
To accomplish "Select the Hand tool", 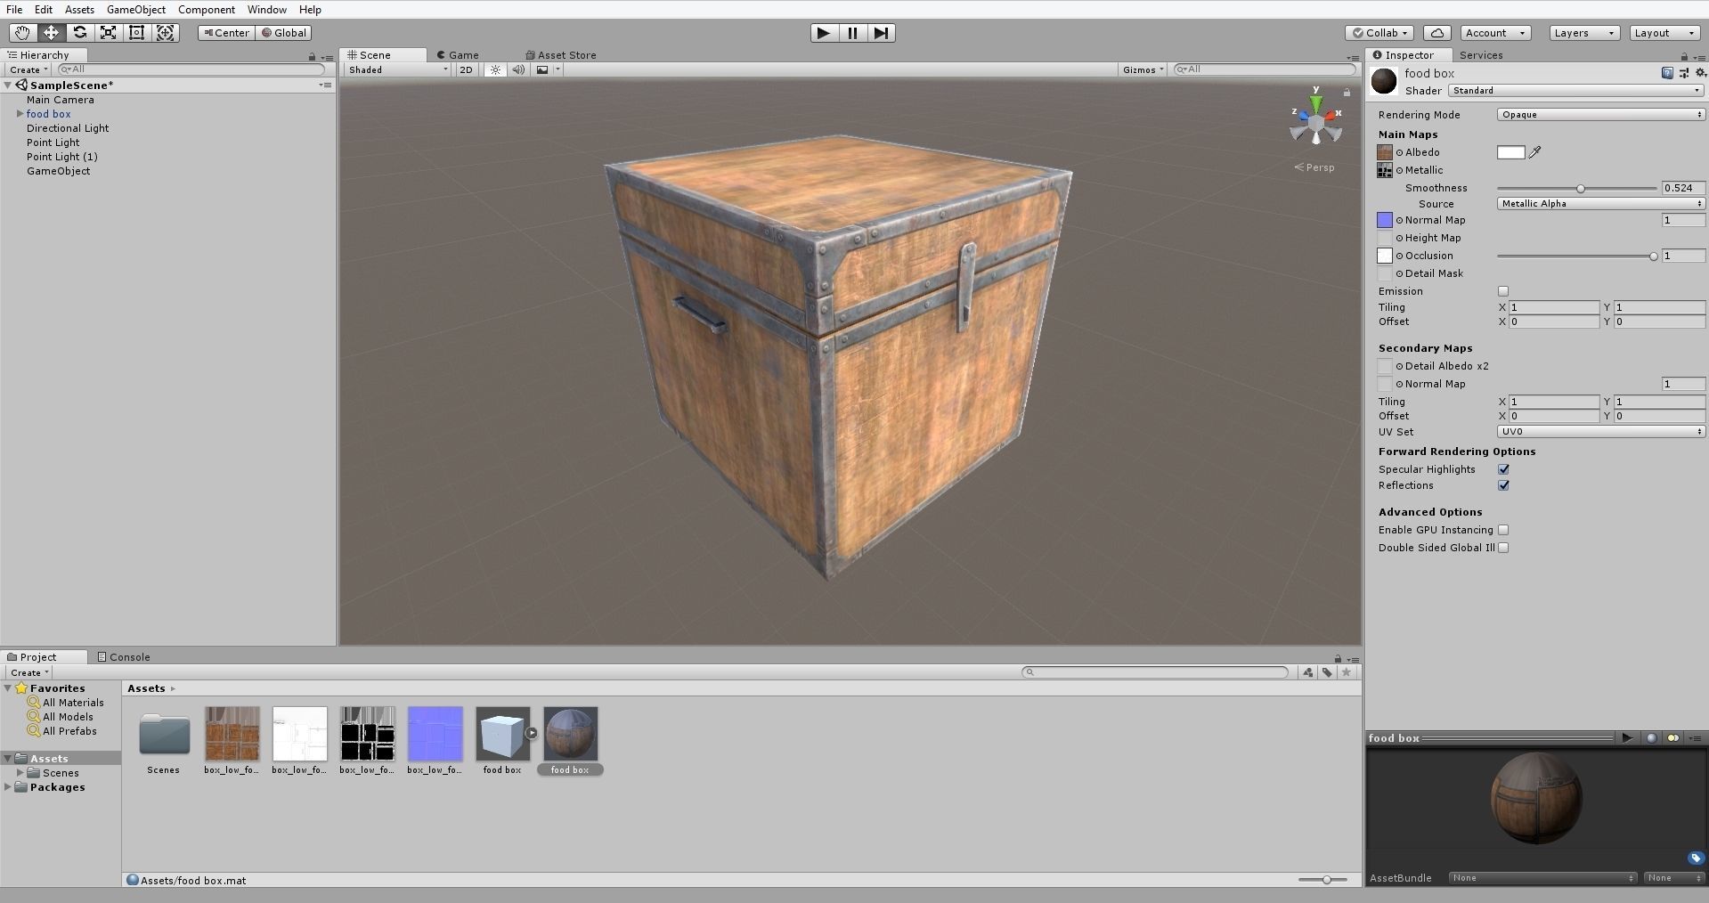I will point(22,33).
